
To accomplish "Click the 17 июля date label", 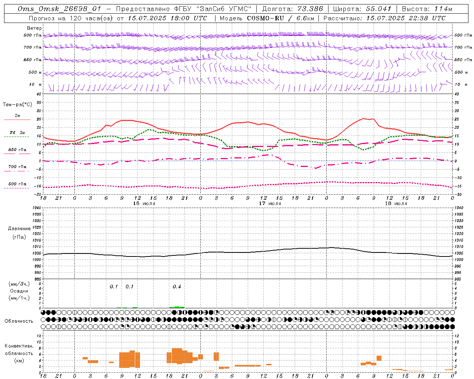I will point(270,204).
